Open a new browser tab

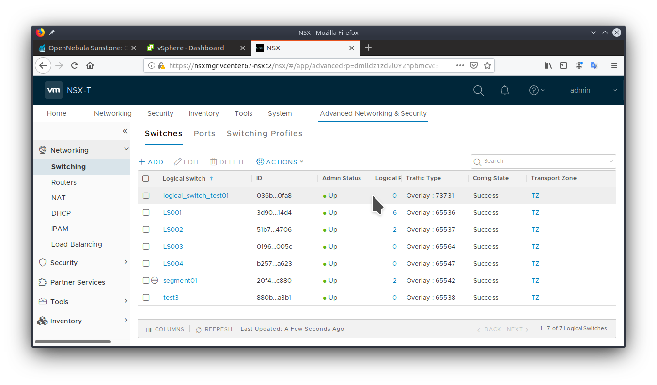coord(368,48)
